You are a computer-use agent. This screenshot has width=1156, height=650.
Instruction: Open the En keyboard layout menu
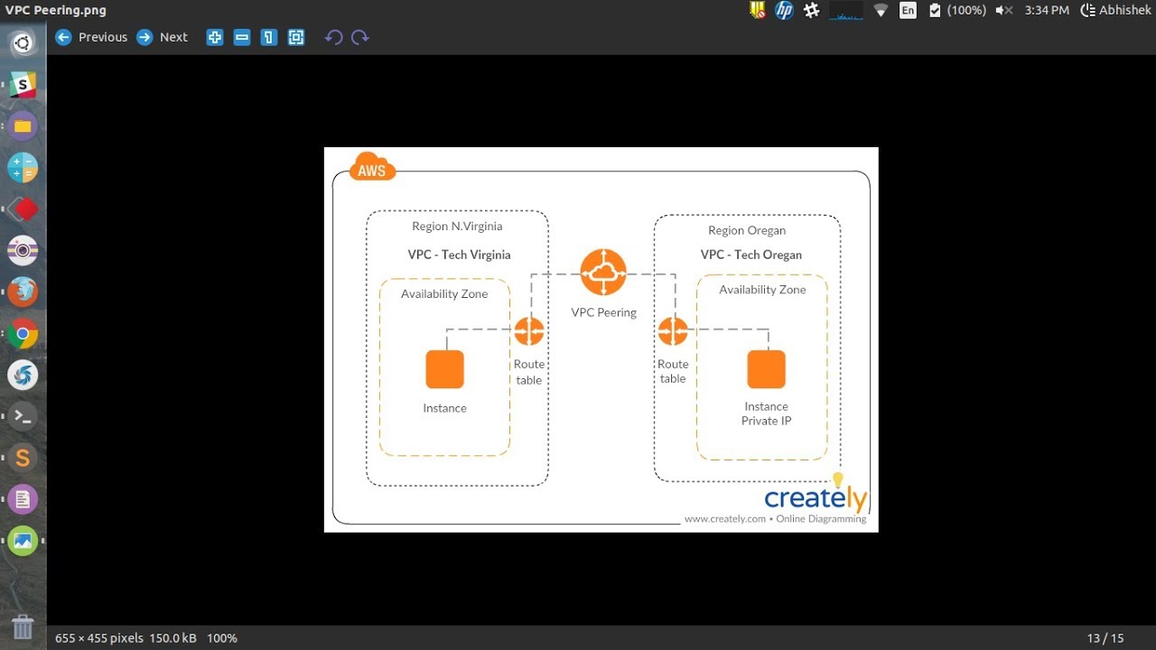point(908,10)
